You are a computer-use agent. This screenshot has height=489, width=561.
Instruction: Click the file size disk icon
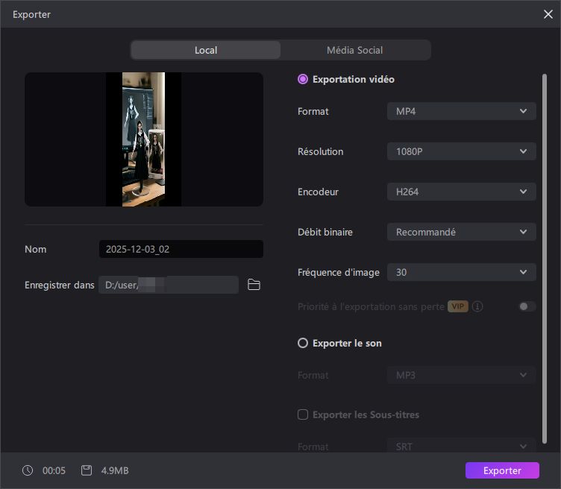pyautogui.click(x=87, y=470)
